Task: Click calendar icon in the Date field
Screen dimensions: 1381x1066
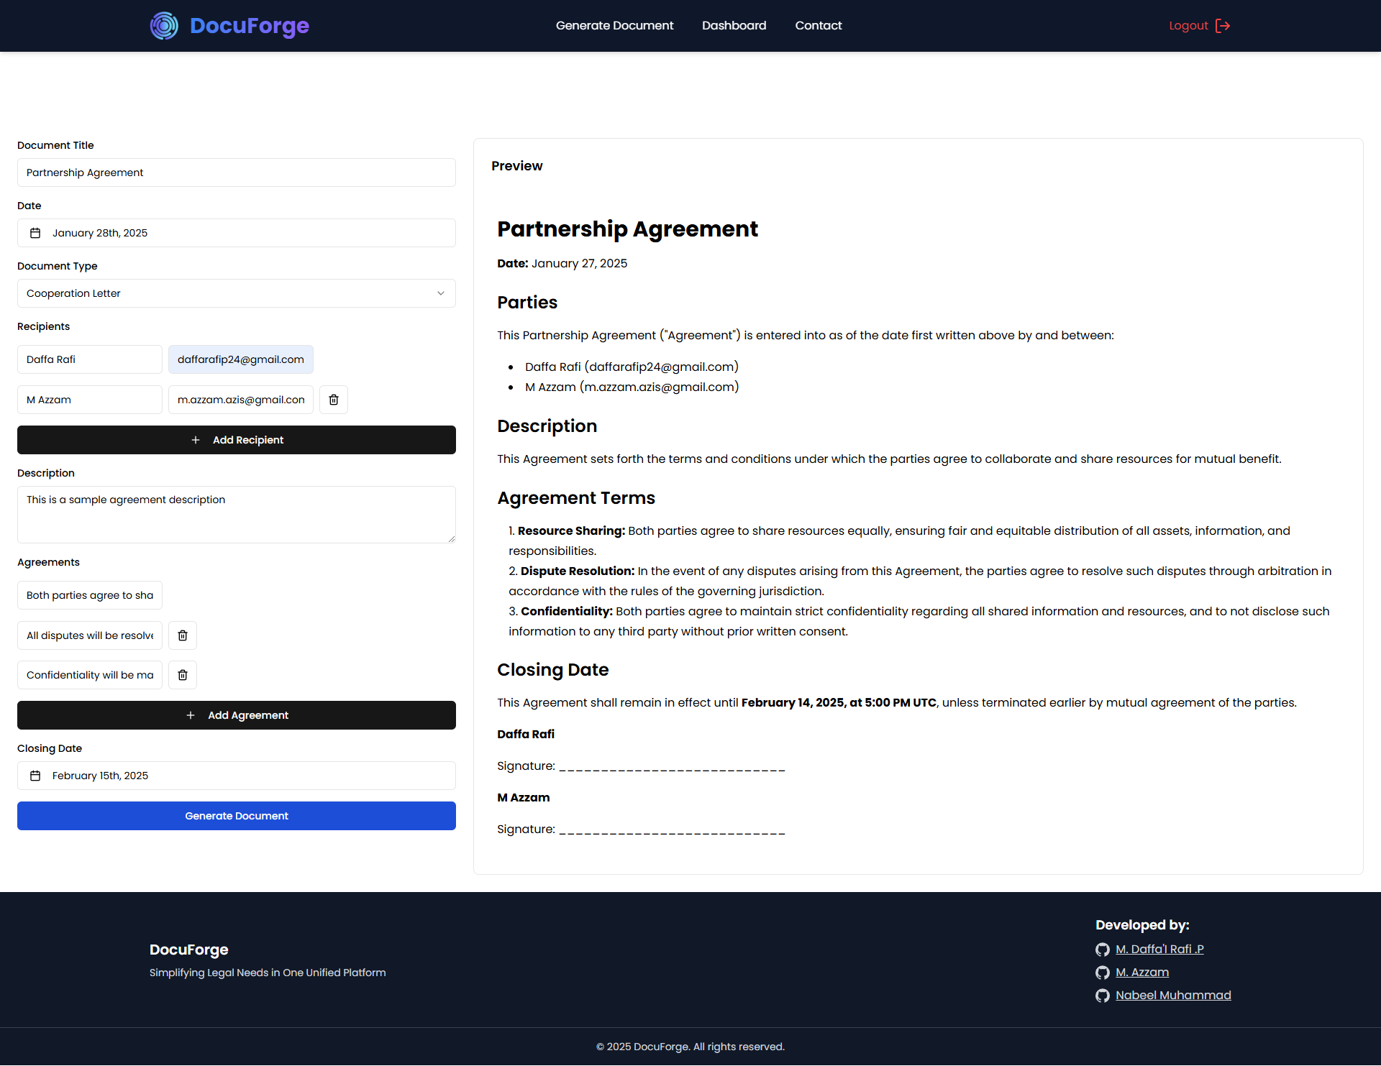Action: 35,233
